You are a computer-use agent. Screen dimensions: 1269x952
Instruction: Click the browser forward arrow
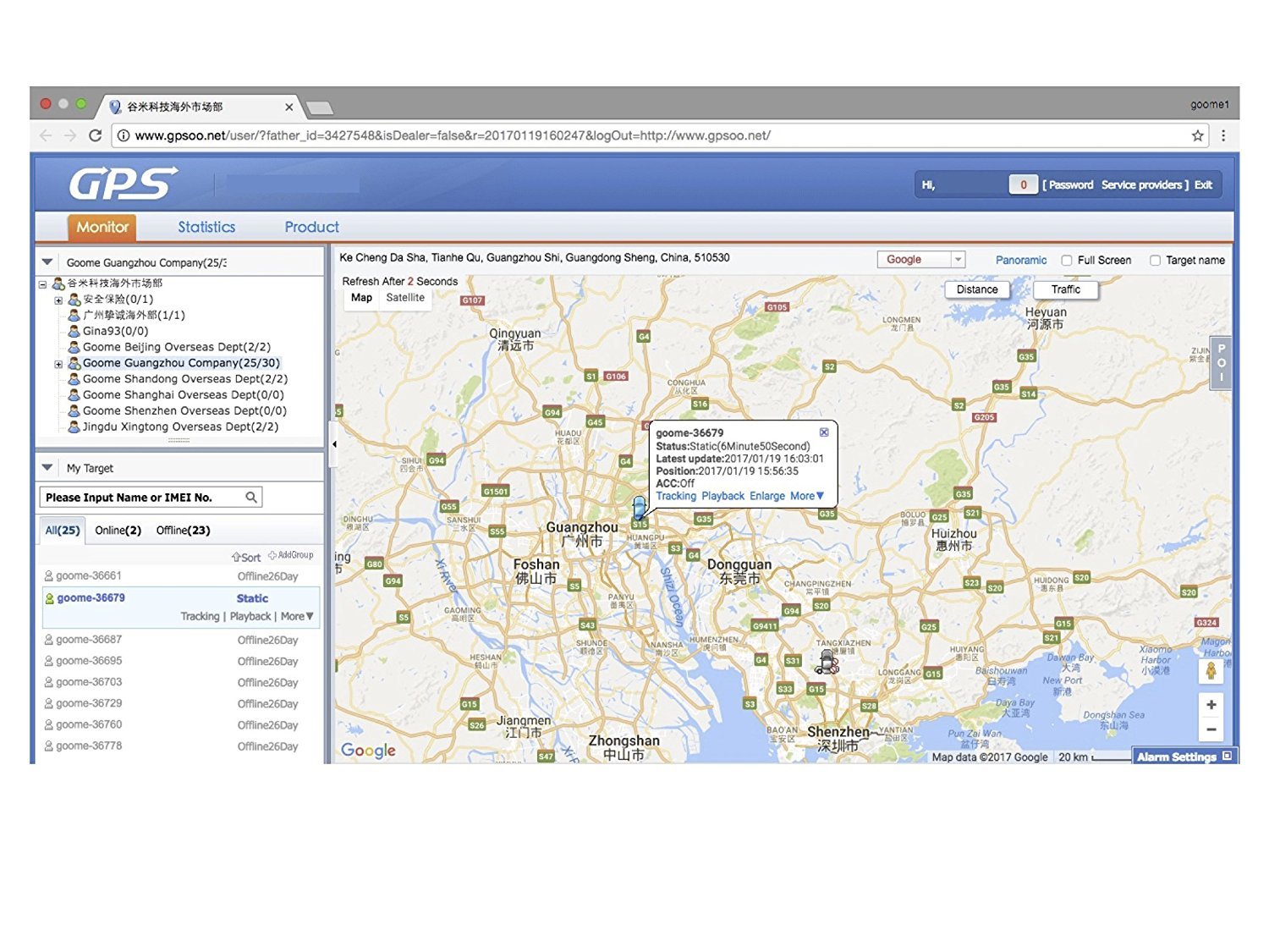[x=70, y=135]
